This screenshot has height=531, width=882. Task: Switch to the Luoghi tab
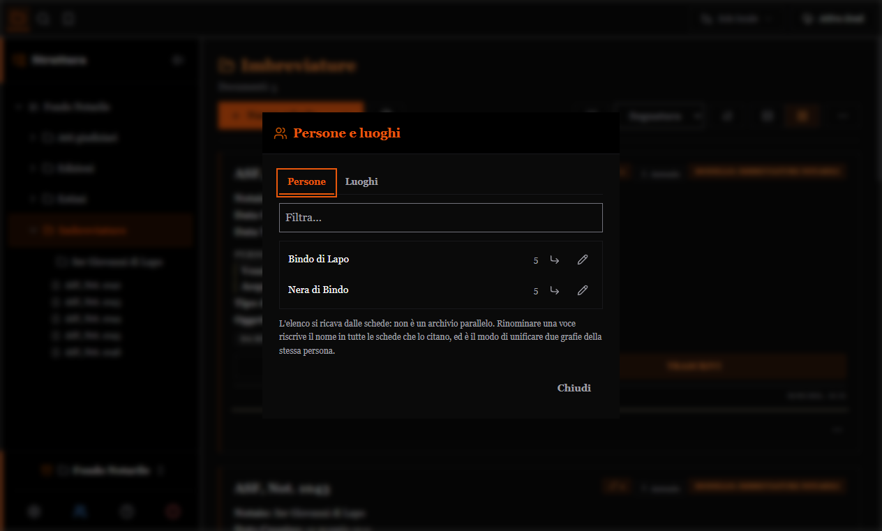point(361,181)
